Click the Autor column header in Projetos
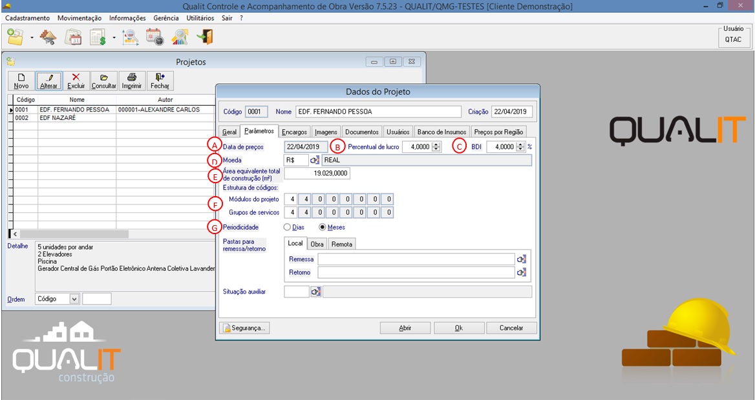The width and height of the screenshot is (755, 400). 165,99
